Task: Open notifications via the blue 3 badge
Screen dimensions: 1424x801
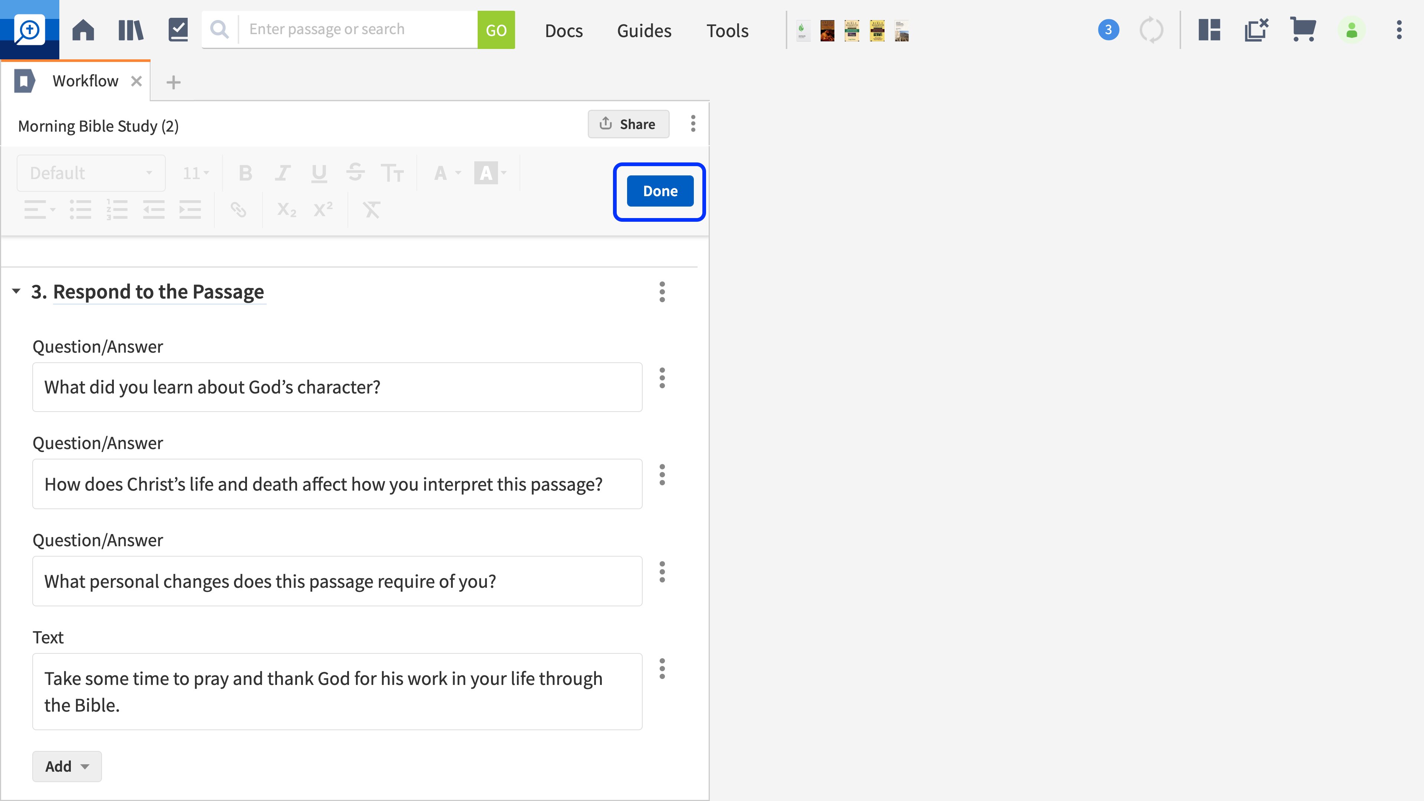Action: (1108, 30)
